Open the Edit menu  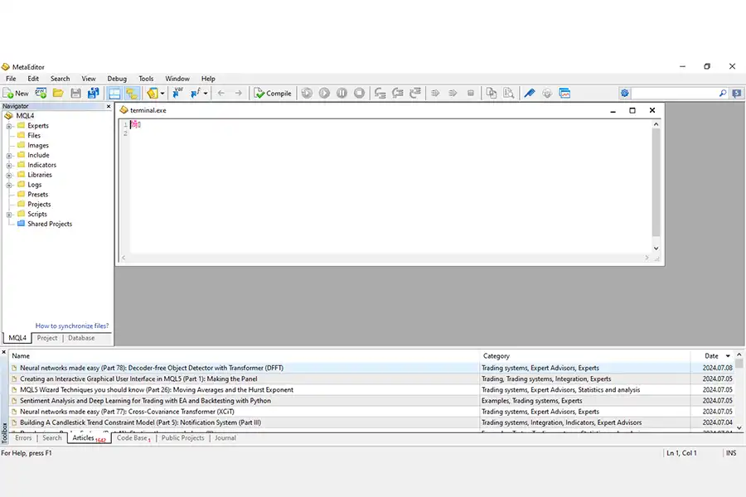click(x=33, y=79)
